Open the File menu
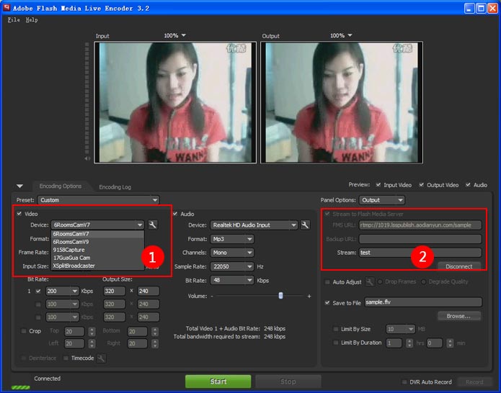The width and height of the screenshot is (501, 393). [14, 19]
